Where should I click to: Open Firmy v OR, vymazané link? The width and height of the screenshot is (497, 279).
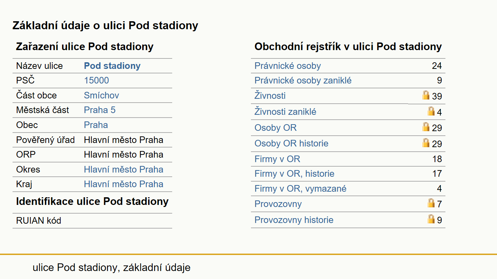coord(300,189)
